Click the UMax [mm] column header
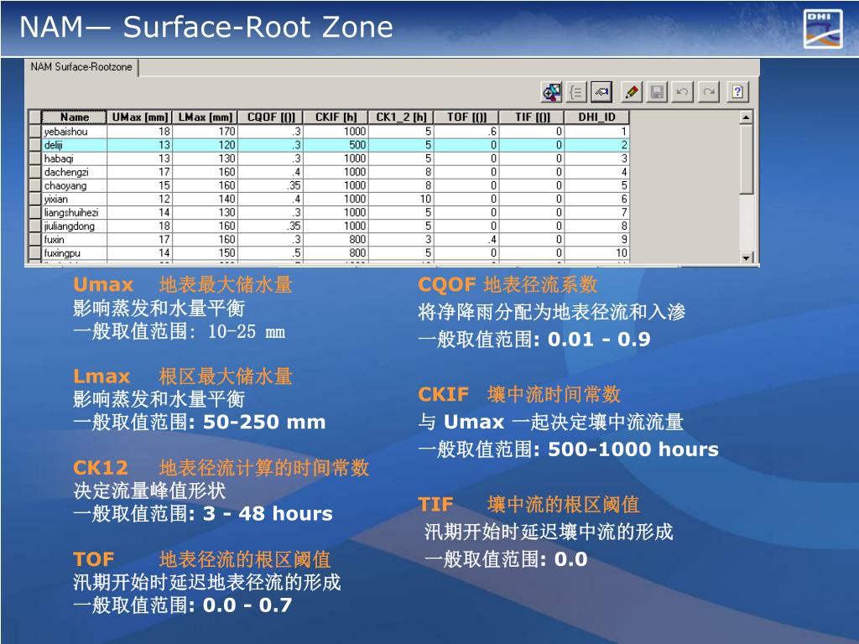 [140, 117]
